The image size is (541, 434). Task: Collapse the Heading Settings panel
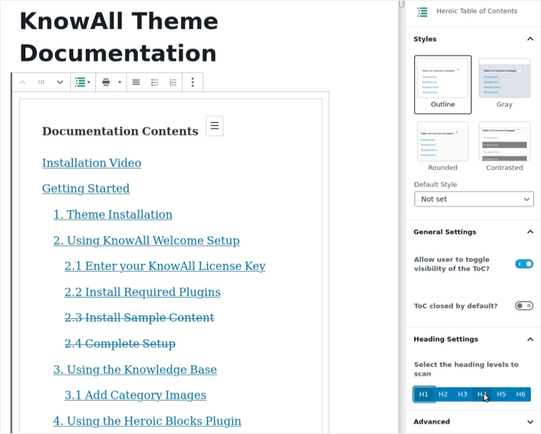(530, 339)
